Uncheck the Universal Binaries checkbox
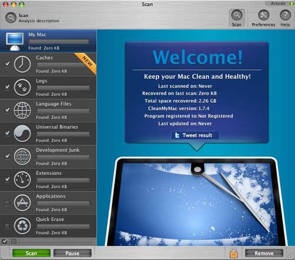The width and height of the screenshot is (295, 260). point(7,133)
